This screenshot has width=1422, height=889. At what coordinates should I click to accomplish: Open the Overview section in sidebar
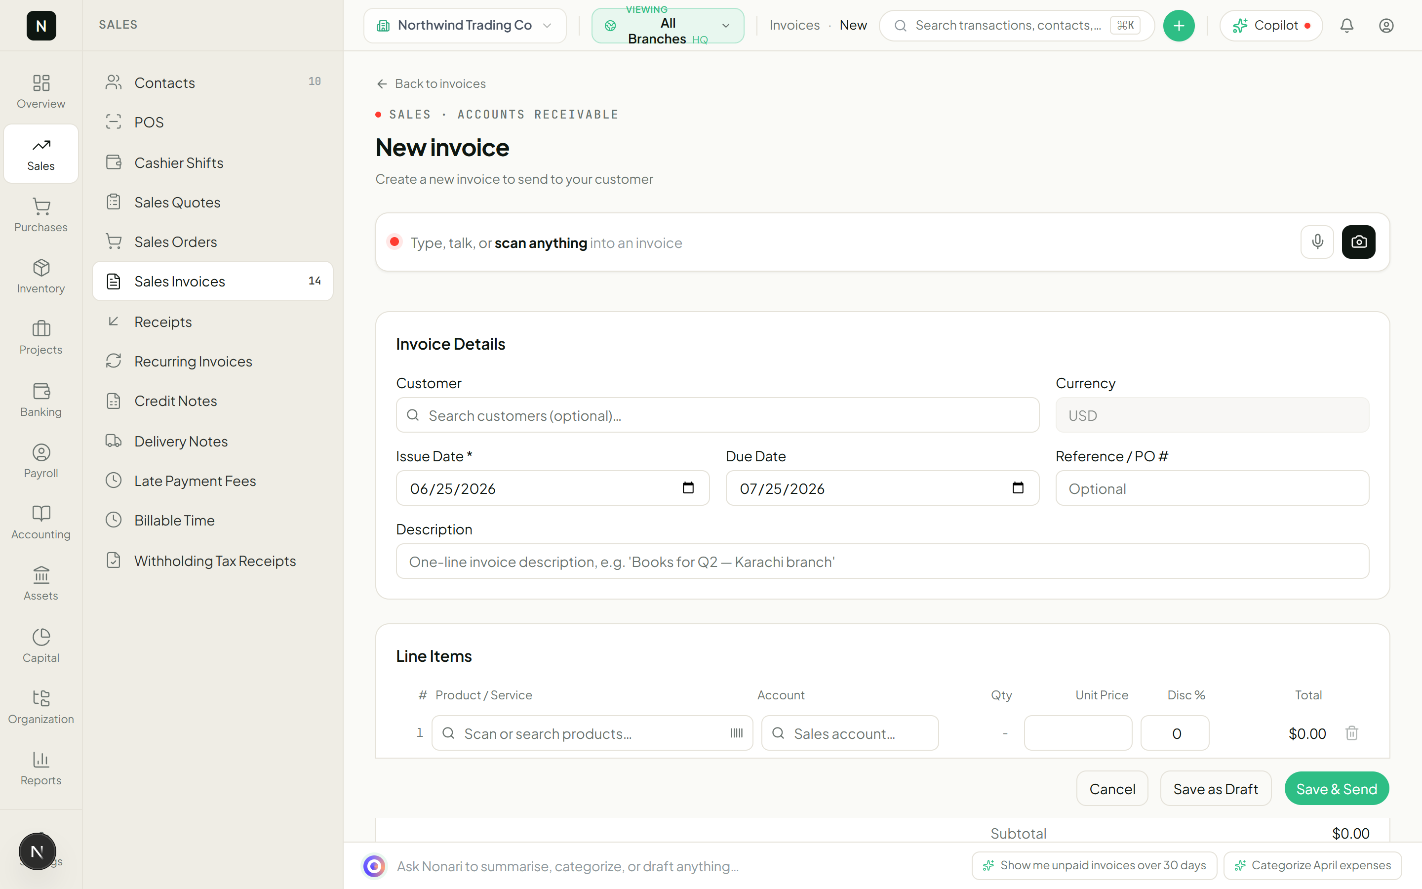coord(40,92)
